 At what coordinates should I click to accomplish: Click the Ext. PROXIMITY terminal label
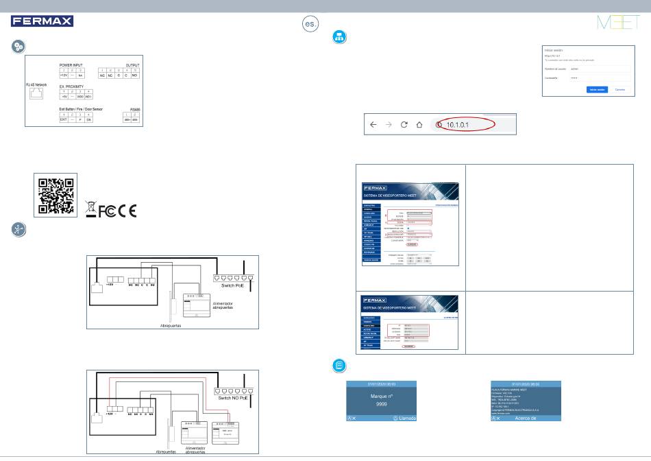click(x=71, y=86)
